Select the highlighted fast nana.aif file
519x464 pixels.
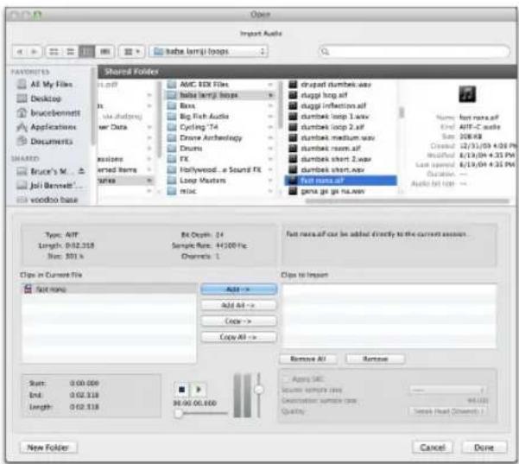pos(341,181)
